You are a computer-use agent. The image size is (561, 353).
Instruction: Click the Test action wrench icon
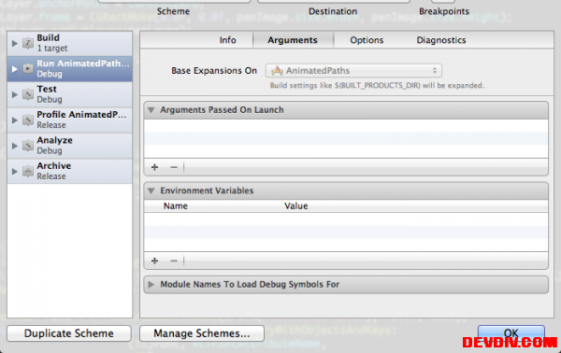(28, 94)
